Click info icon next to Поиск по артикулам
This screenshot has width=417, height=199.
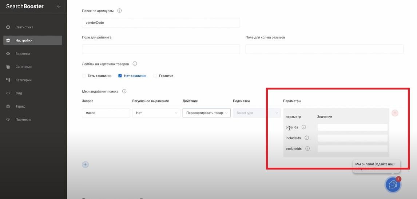[119, 11]
